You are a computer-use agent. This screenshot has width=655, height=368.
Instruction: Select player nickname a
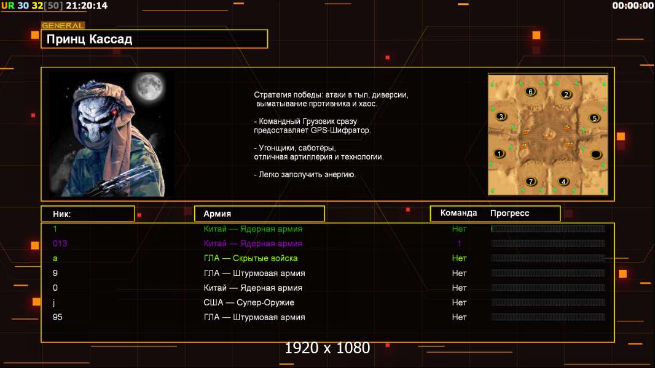coord(55,258)
